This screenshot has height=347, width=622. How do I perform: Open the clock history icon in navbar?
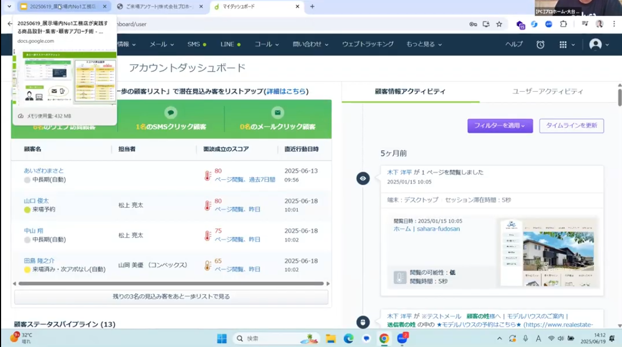[541, 45]
